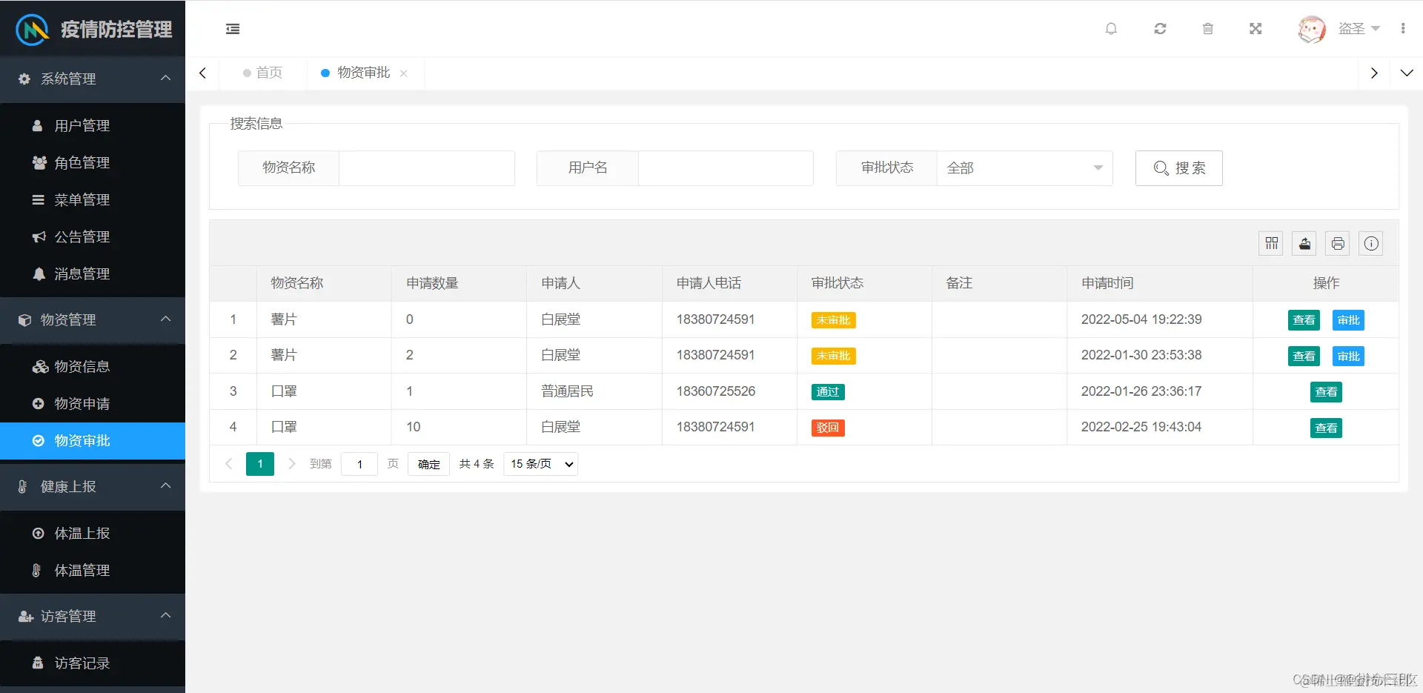Open the notification bell
The height and width of the screenshot is (693, 1423).
[1111, 29]
